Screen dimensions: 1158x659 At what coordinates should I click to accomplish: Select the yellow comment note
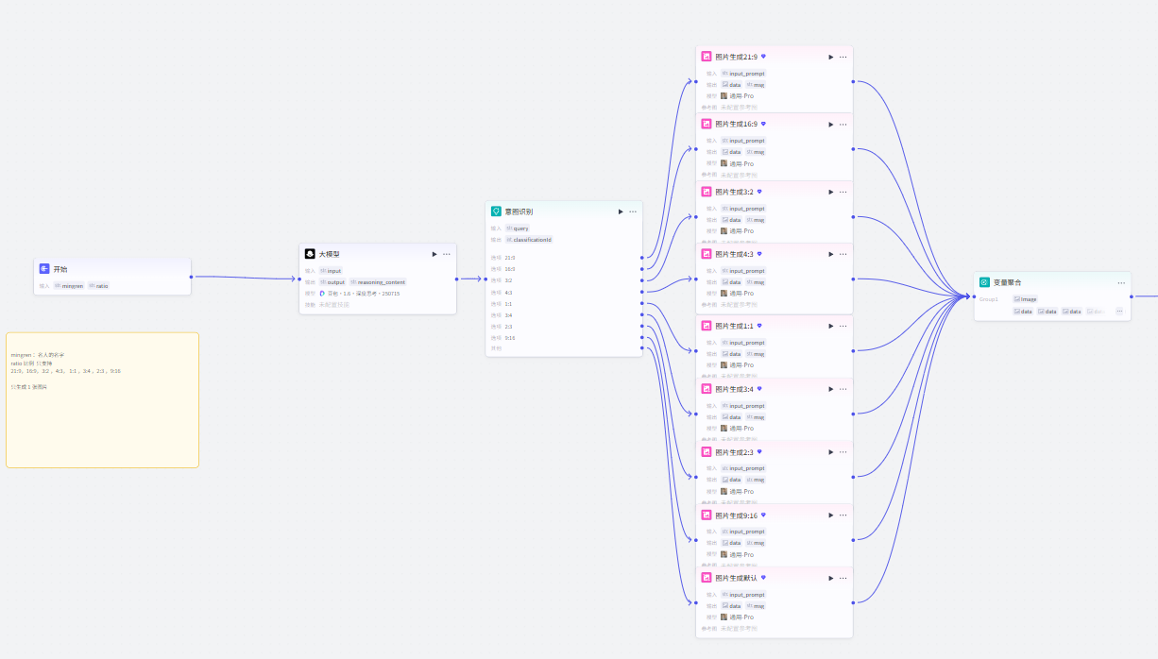pyautogui.click(x=102, y=415)
